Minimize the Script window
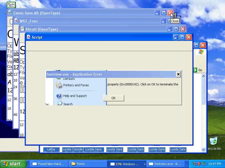 point(176,37)
